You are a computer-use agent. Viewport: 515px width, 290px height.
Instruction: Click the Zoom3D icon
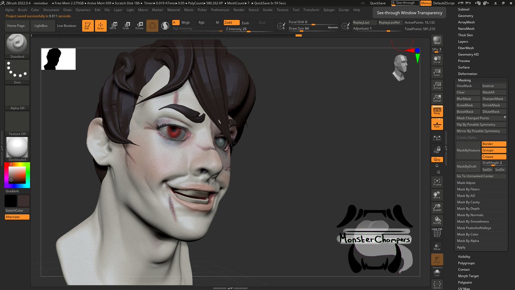click(x=437, y=208)
